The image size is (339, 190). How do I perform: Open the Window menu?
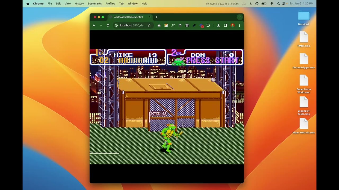(x=132, y=3)
